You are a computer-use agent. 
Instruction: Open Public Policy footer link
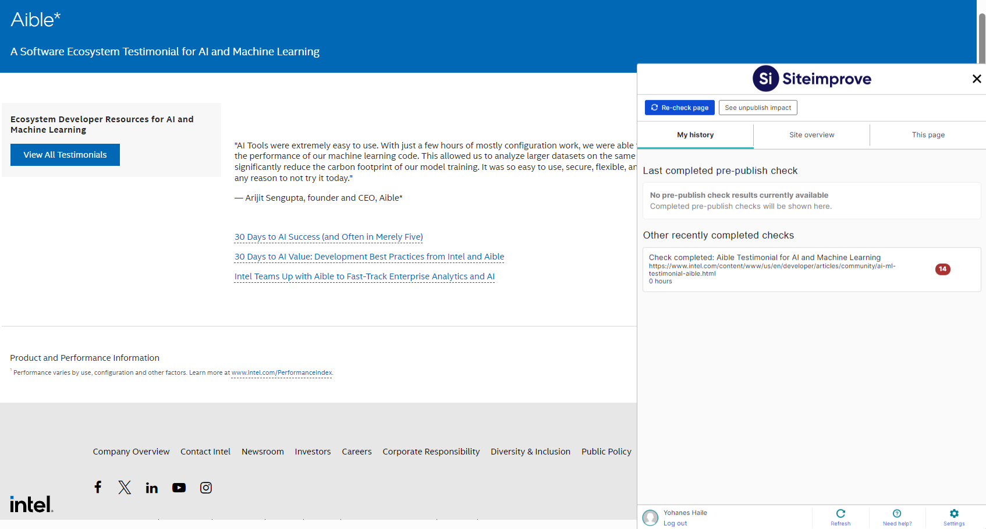tap(607, 452)
